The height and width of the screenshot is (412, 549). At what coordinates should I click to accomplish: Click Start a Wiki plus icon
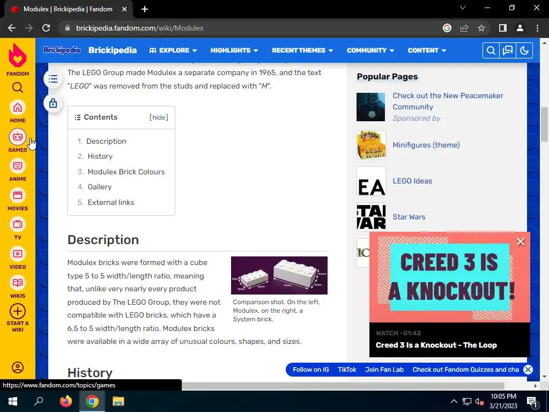point(18,311)
